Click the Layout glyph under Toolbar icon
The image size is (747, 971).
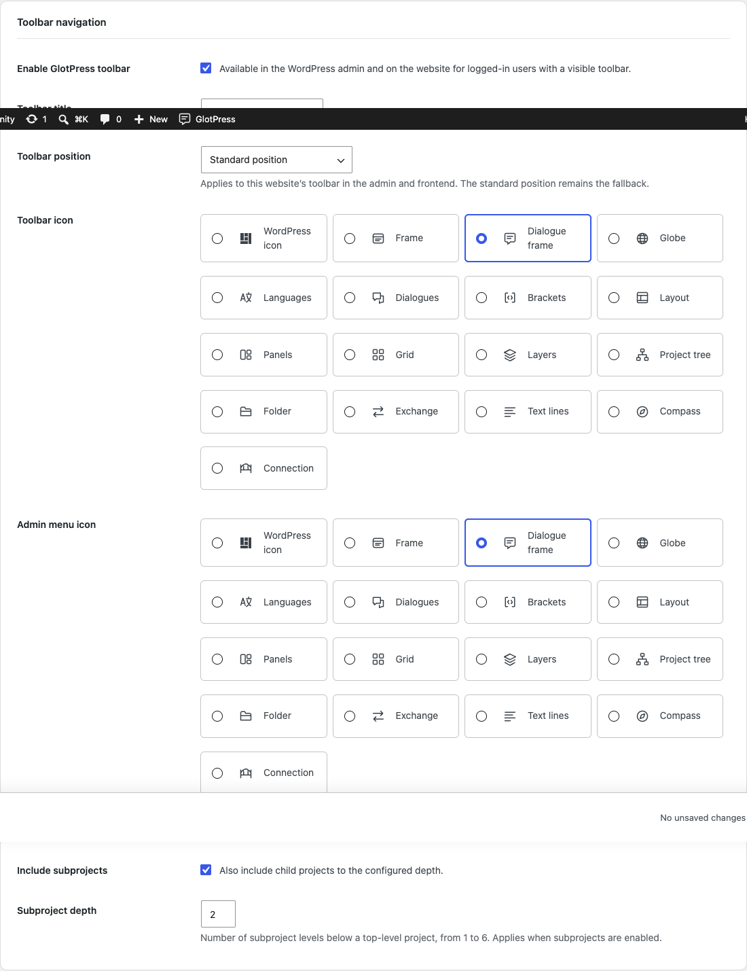642,298
